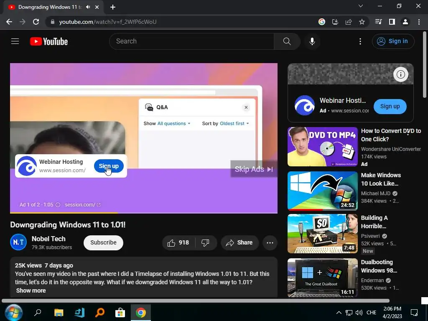Click the install app icon in address bar
The height and width of the screenshot is (321, 428).
[335, 22]
